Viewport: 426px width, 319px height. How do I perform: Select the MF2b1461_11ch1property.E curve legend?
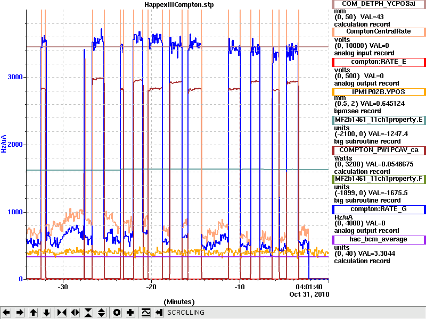(379, 120)
